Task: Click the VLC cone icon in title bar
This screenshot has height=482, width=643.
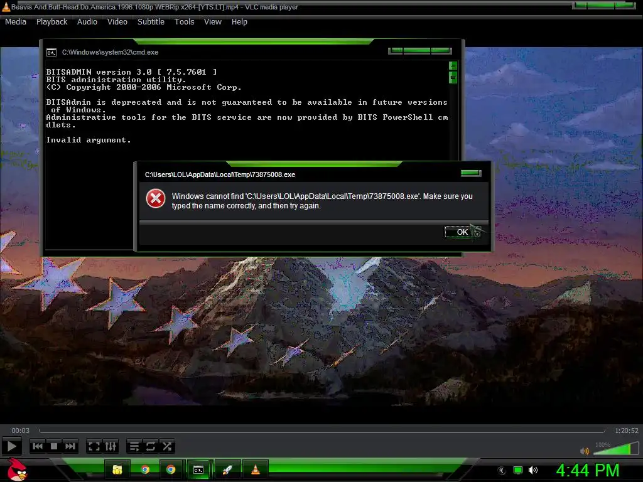Action: click(x=6, y=6)
